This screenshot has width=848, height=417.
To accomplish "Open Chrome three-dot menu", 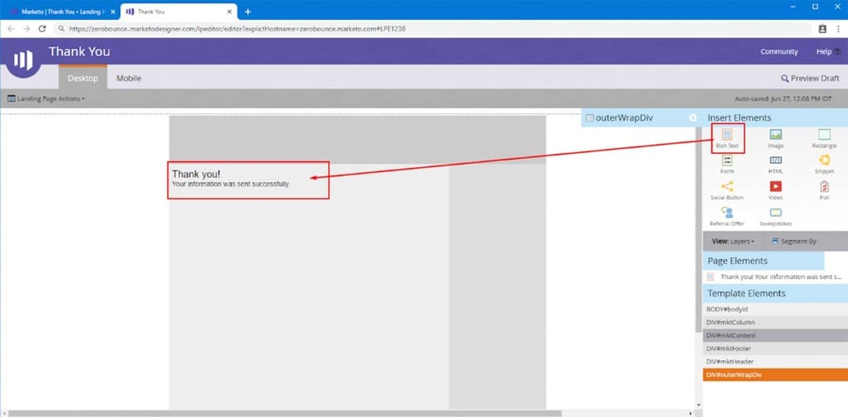I will (x=838, y=29).
